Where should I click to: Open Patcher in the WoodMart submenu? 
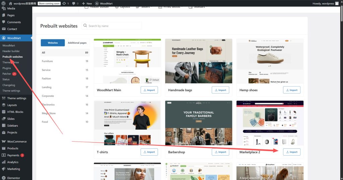7,73
